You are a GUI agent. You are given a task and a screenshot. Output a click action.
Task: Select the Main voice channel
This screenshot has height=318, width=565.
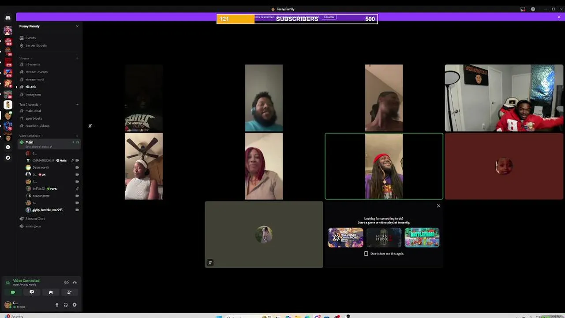point(49,144)
